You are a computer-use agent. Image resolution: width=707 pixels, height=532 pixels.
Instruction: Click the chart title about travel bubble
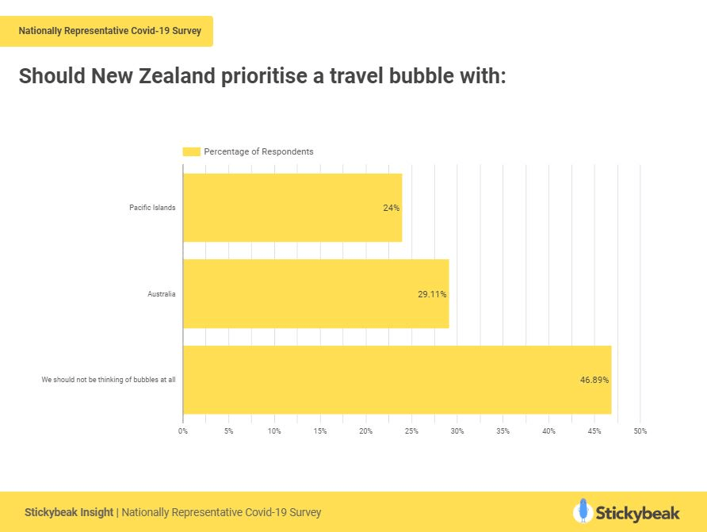(262, 77)
